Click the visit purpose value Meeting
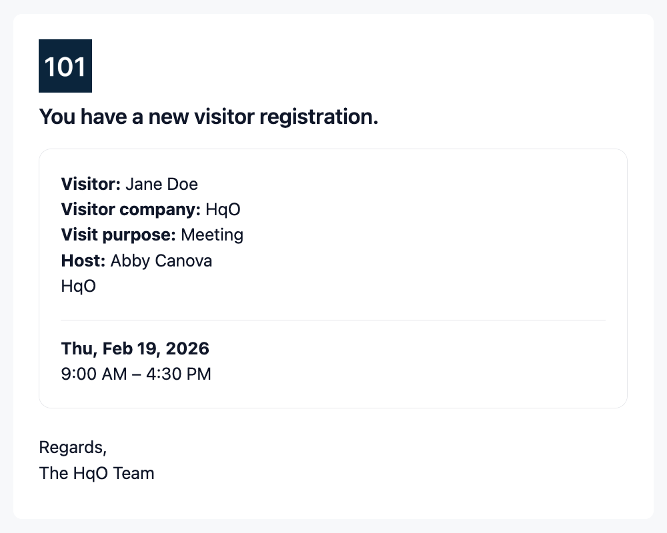667x533 pixels. 212,235
